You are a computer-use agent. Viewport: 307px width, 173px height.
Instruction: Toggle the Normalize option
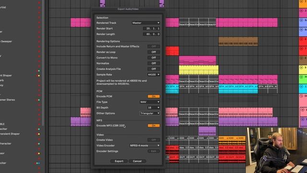(x=153, y=63)
